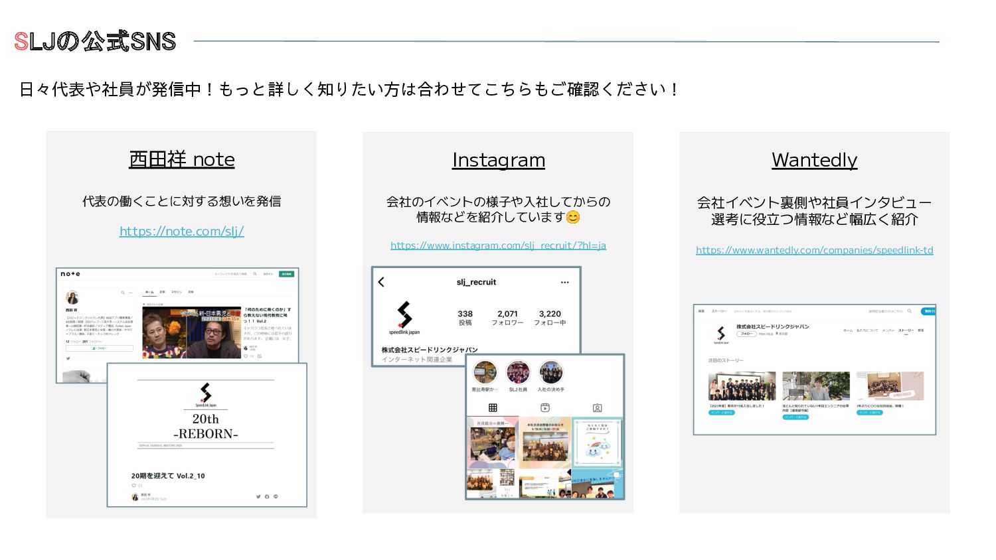Click the SLJの公式SNS slide title
Image resolution: width=996 pixels, height=560 pixels.
pyautogui.click(x=95, y=41)
